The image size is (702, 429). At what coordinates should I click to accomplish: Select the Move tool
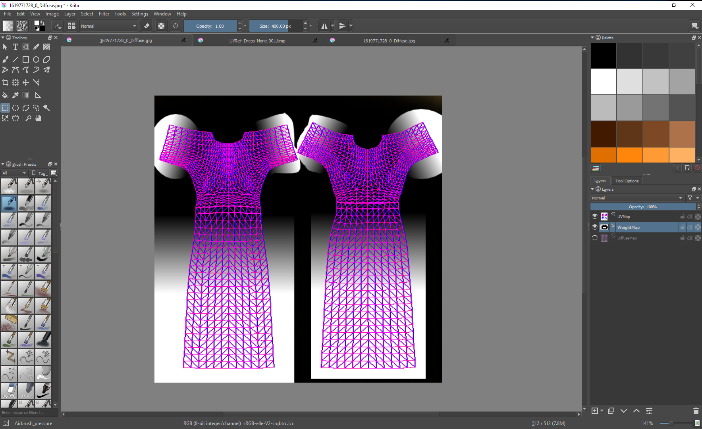click(x=26, y=82)
